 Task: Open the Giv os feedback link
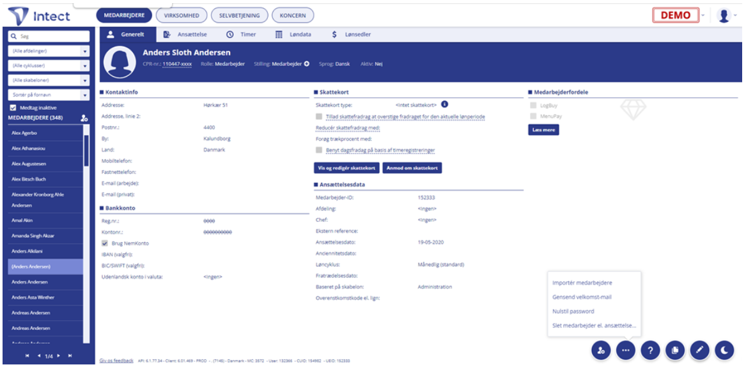(x=116, y=361)
